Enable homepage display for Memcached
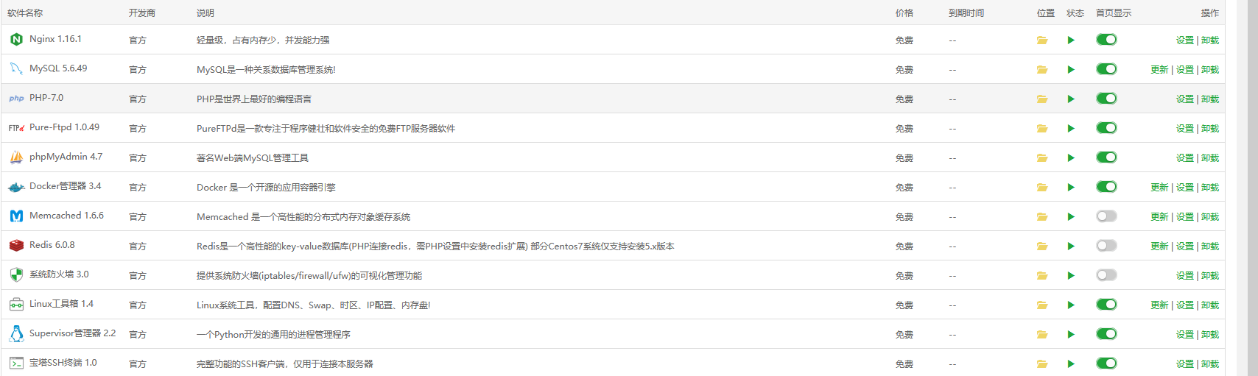The image size is (1258, 376). (1106, 216)
